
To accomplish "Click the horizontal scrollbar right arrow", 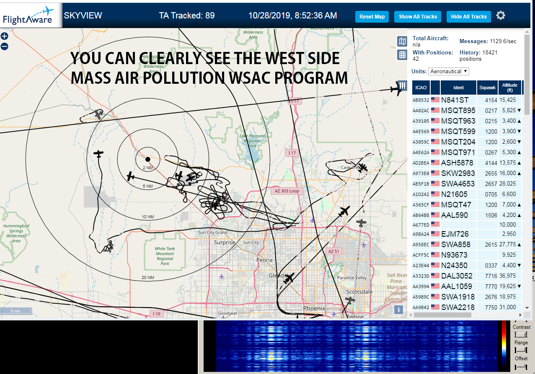I will coord(520,315).
